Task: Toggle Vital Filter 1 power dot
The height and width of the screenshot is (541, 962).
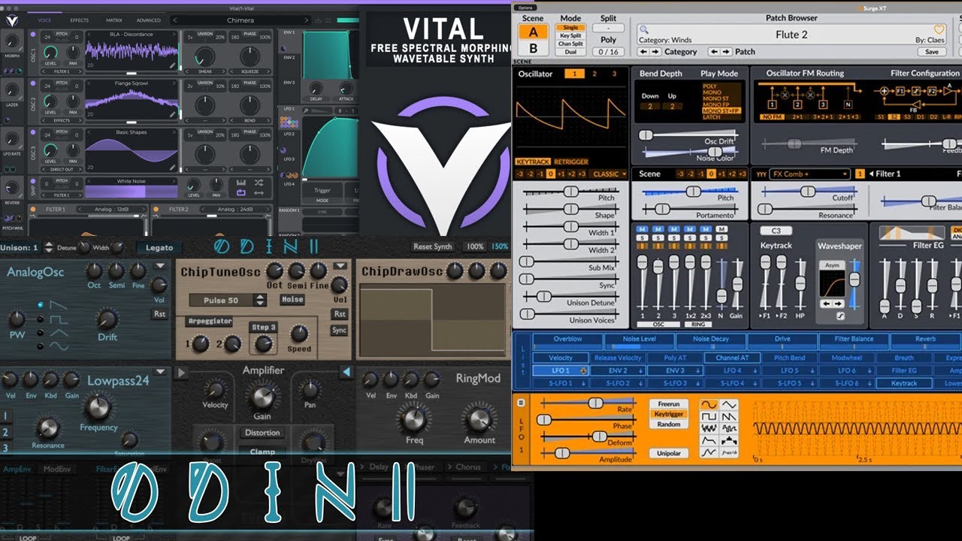Action: click(x=33, y=210)
